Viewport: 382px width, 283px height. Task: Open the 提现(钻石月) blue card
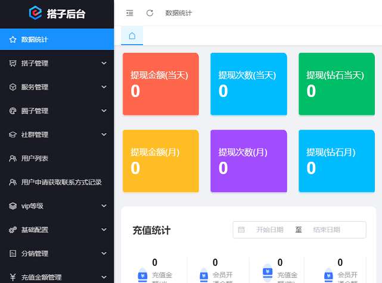(x=337, y=161)
